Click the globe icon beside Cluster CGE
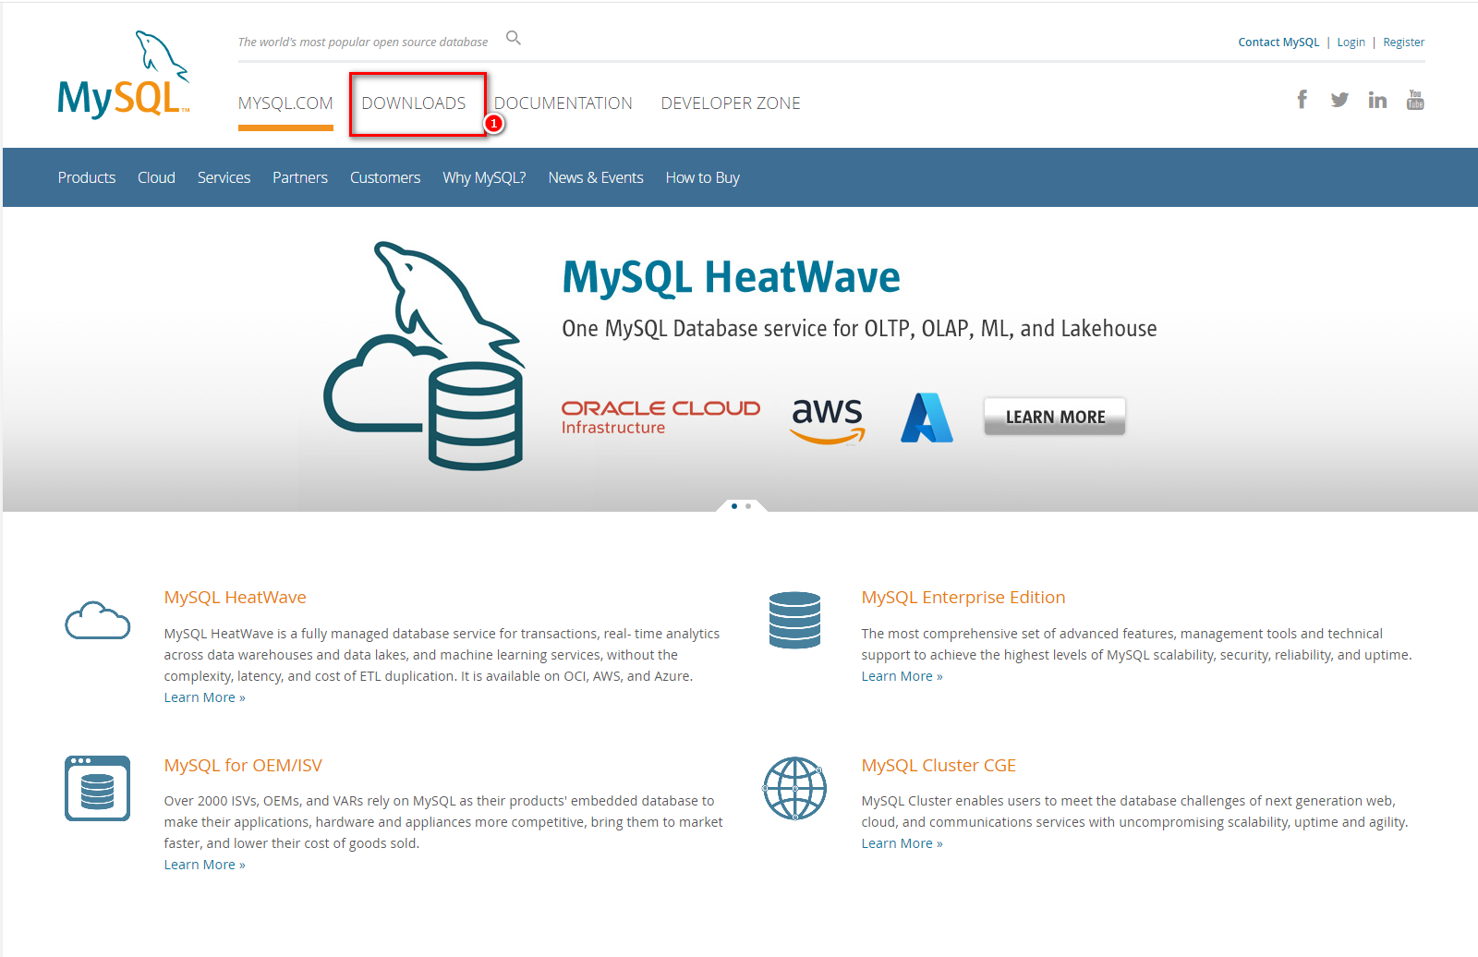The image size is (1478, 957). click(x=794, y=788)
